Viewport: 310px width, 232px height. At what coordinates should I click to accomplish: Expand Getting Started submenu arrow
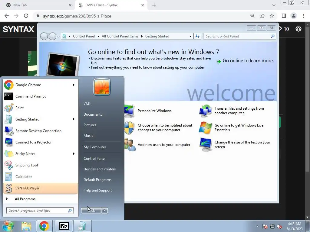coord(74,119)
